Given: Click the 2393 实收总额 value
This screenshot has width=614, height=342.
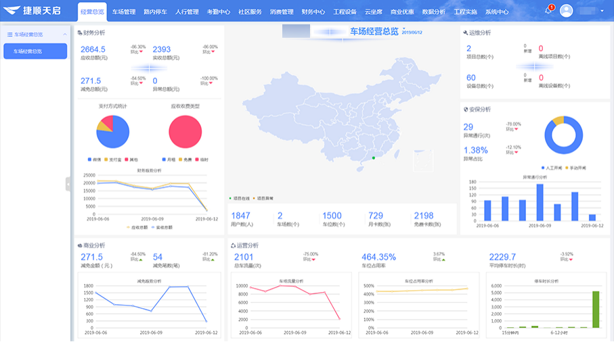Looking at the screenshot, I should pos(161,49).
